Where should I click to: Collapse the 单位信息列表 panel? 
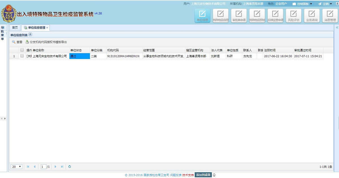(x=30, y=35)
